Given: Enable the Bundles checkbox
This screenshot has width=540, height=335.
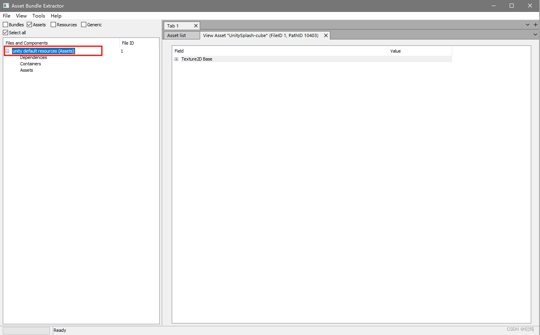Looking at the screenshot, I should [6, 25].
